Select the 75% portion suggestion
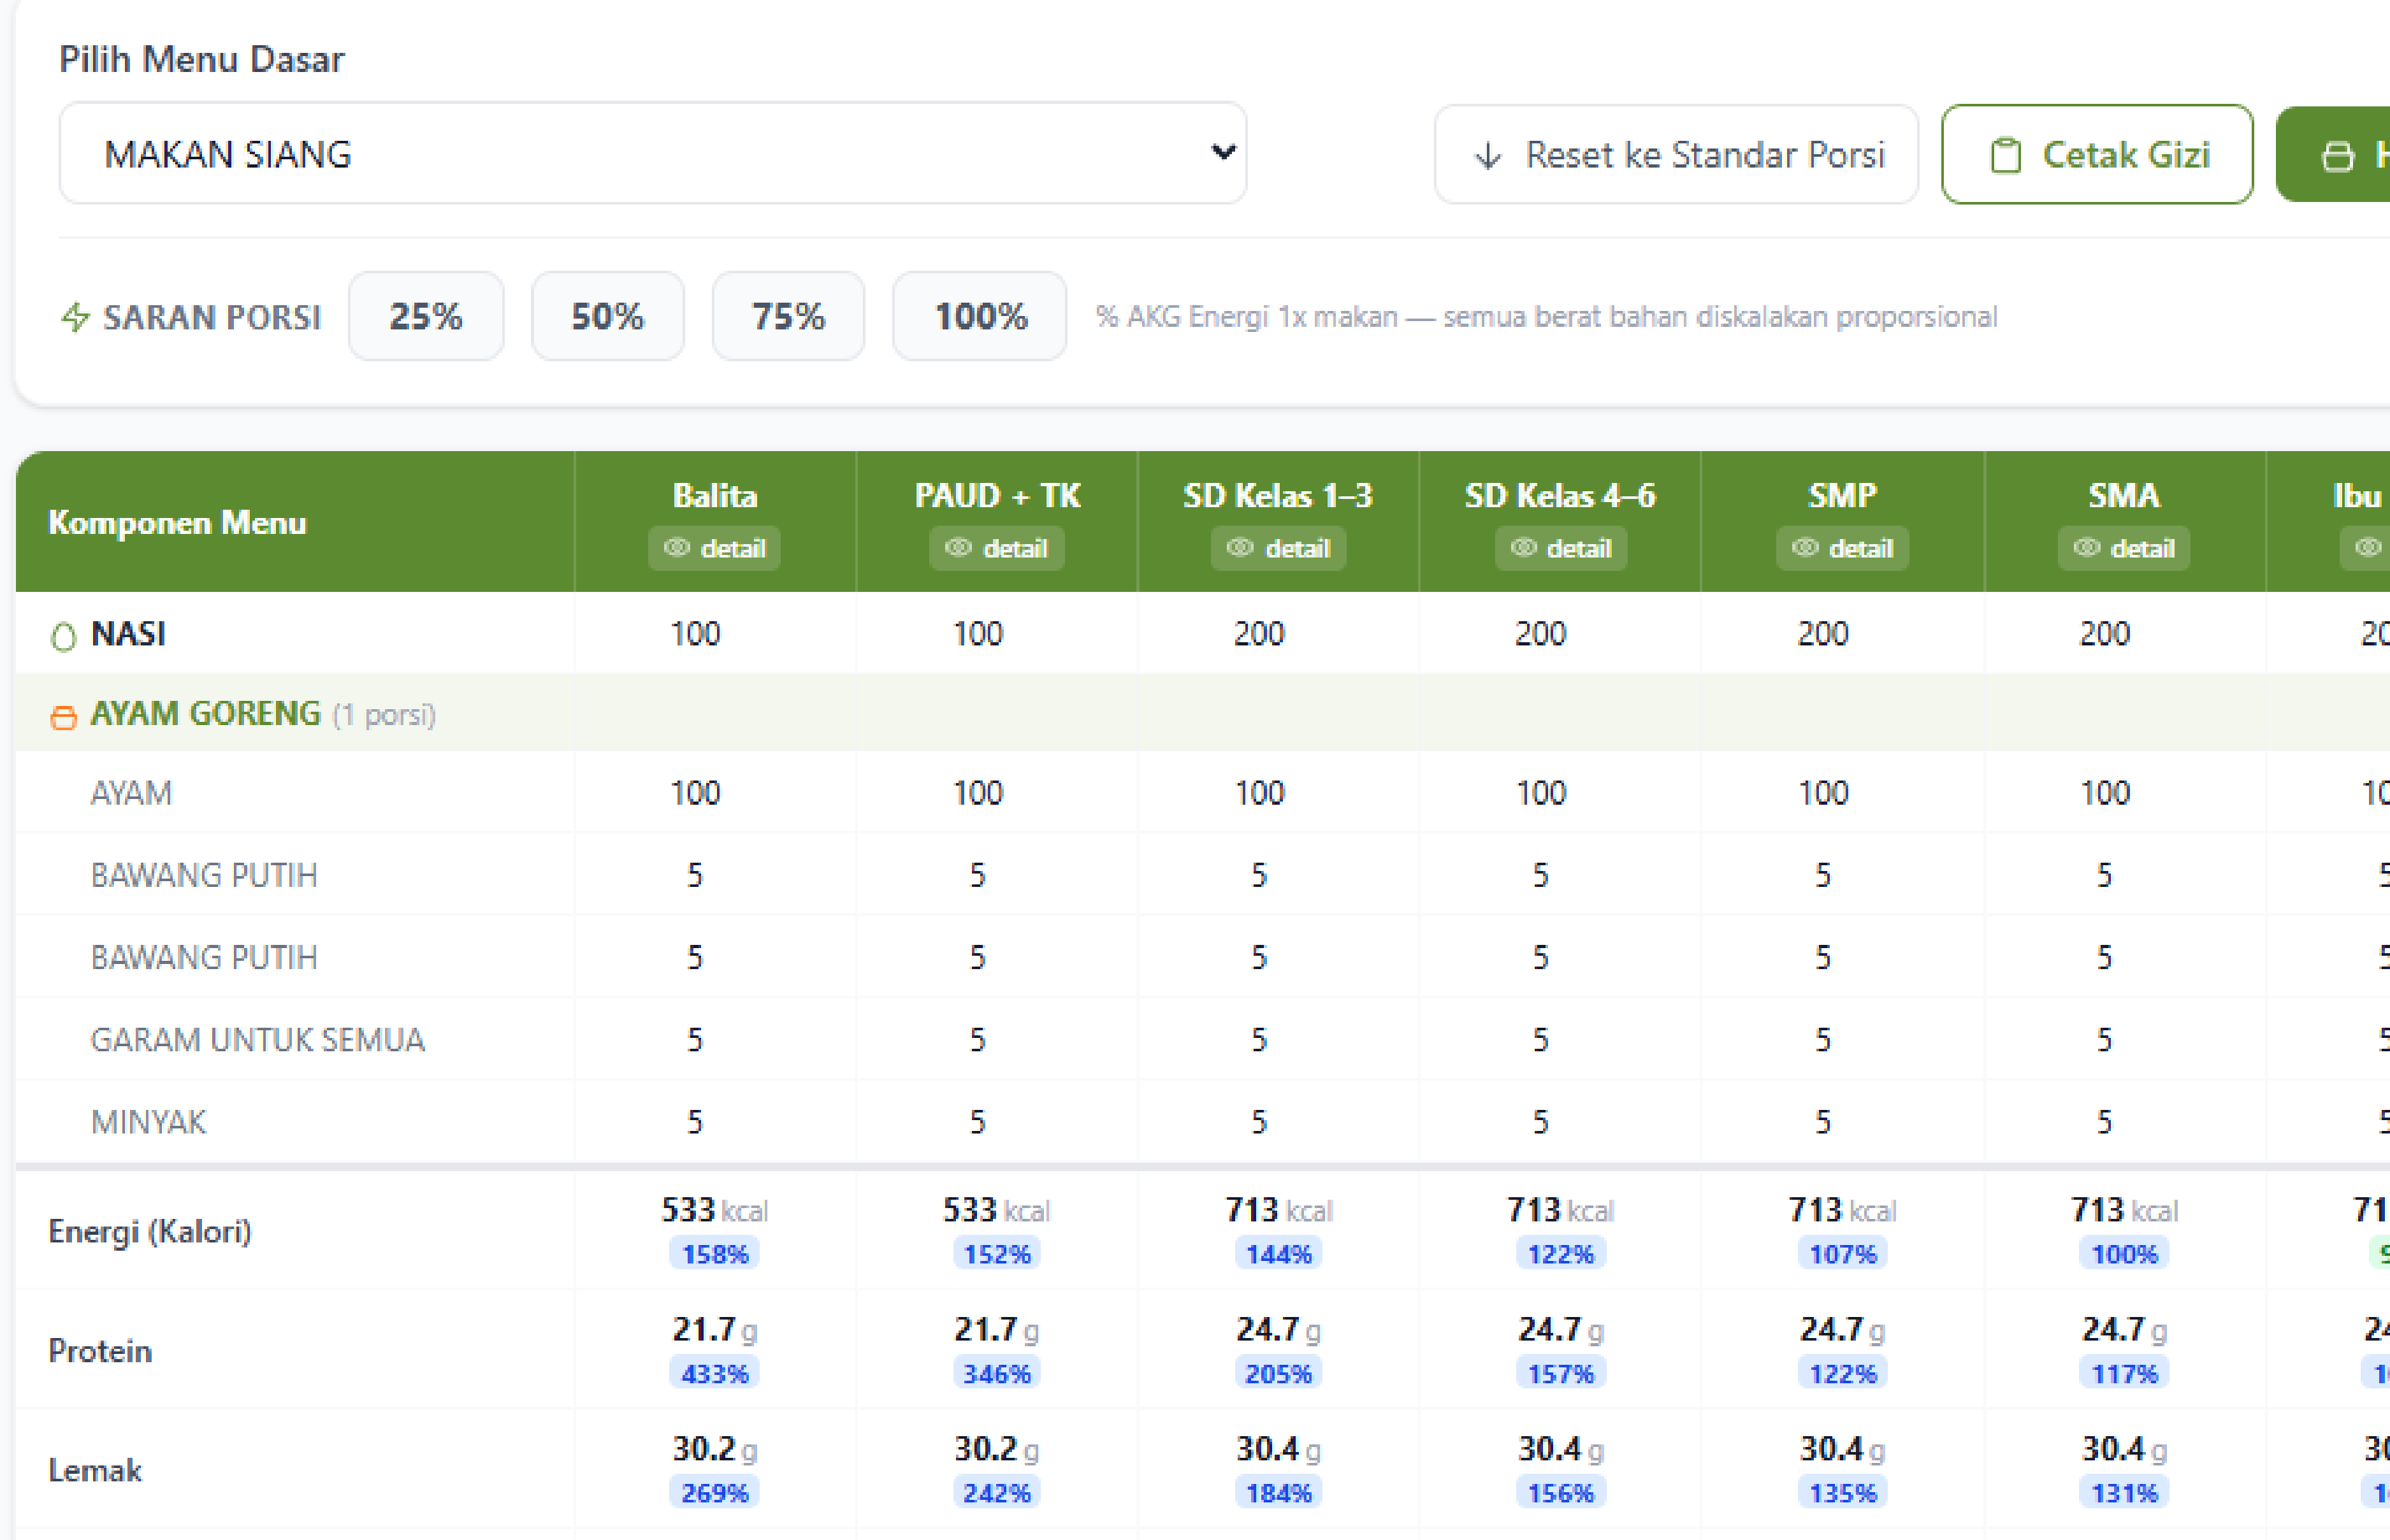Viewport: 2390px width, 1540px height. coord(788,316)
